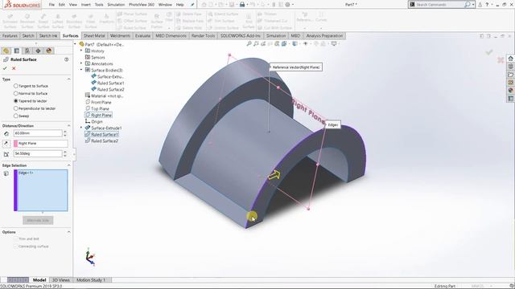515x289 pixels.
Task: Switch to the Motion Study 1 tab
Action: (x=91, y=280)
